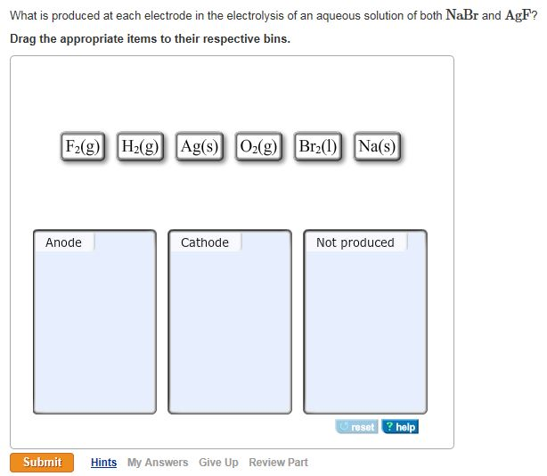The height and width of the screenshot is (476, 547).
Task: Click the Ag(s) item tile
Action: pyautogui.click(x=200, y=146)
